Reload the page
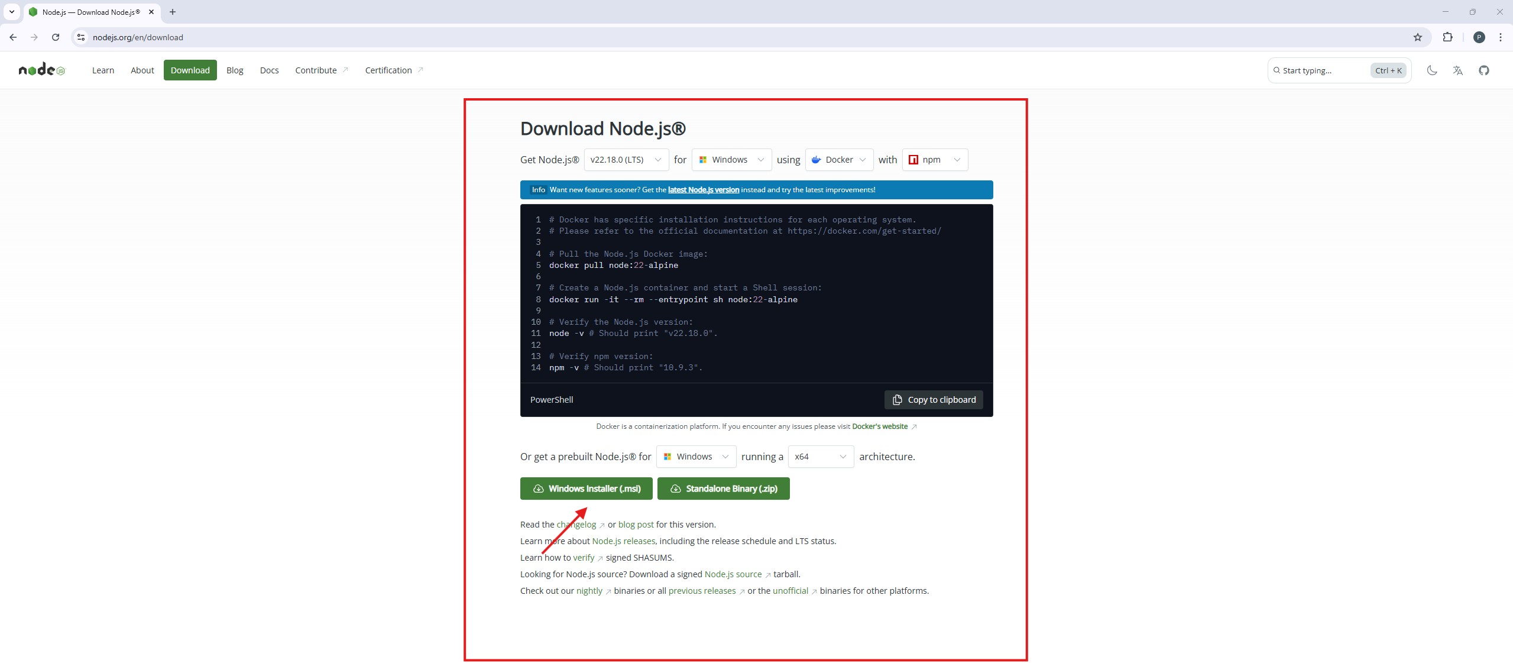Screen dimensions: 1513x663 pyautogui.click(x=56, y=37)
